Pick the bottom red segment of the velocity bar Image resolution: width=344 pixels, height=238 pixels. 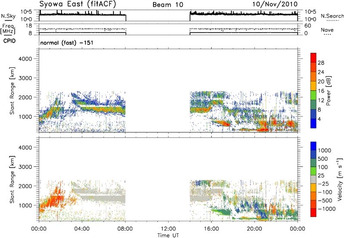[313, 213]
